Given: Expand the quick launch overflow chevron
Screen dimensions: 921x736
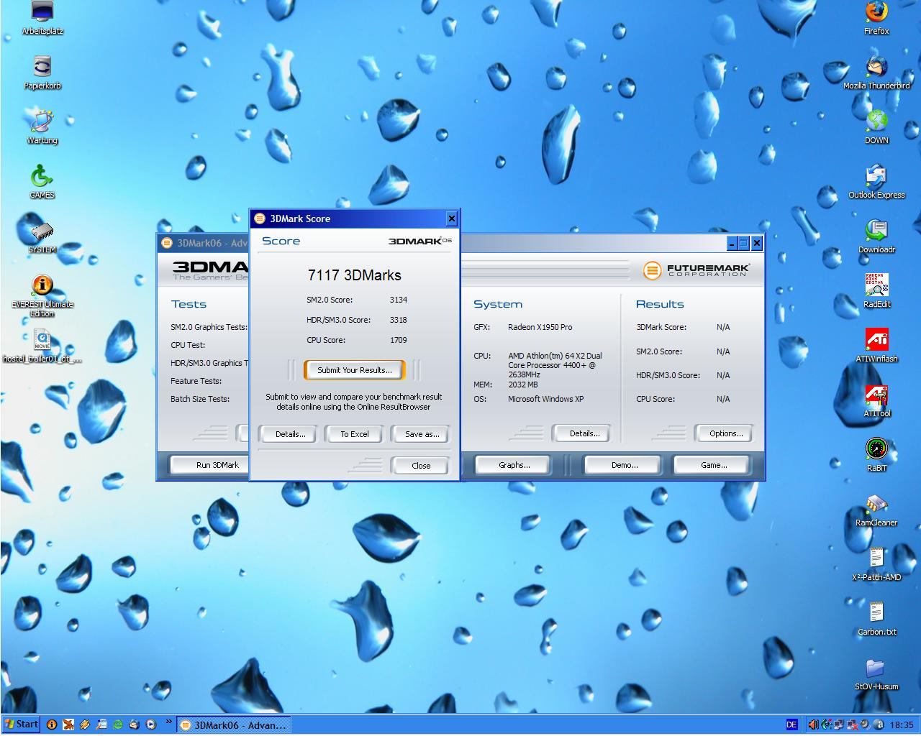Looking at the screenshot, I should [x=169, y=722].
